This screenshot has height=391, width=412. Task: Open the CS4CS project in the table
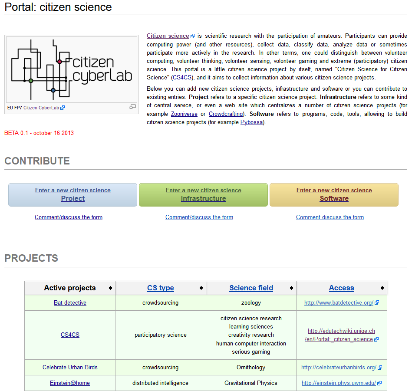click(70, 335)
